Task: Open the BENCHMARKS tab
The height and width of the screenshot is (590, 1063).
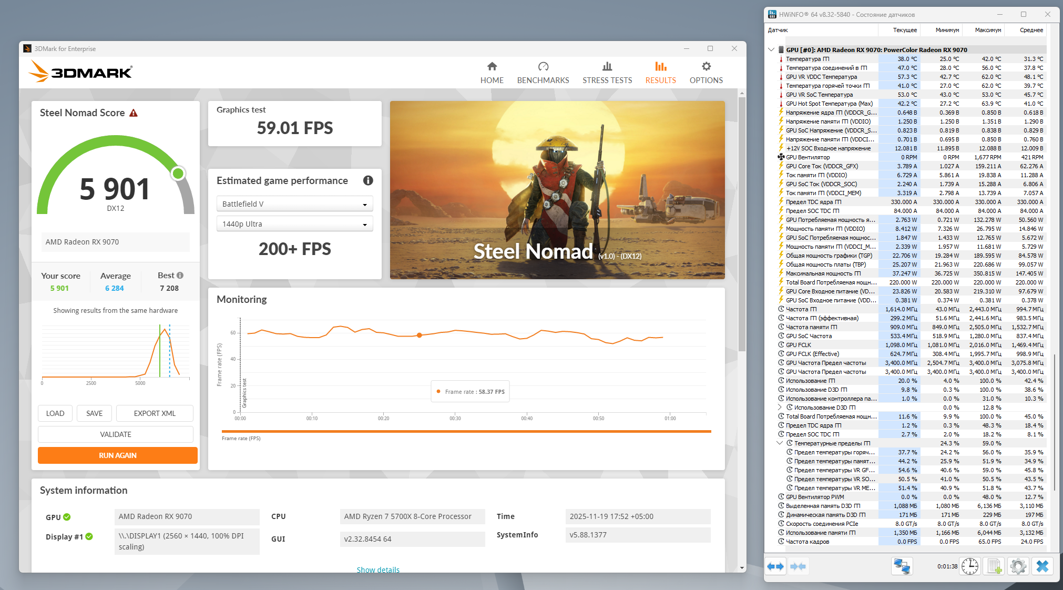Action: [x=543, y=73]
